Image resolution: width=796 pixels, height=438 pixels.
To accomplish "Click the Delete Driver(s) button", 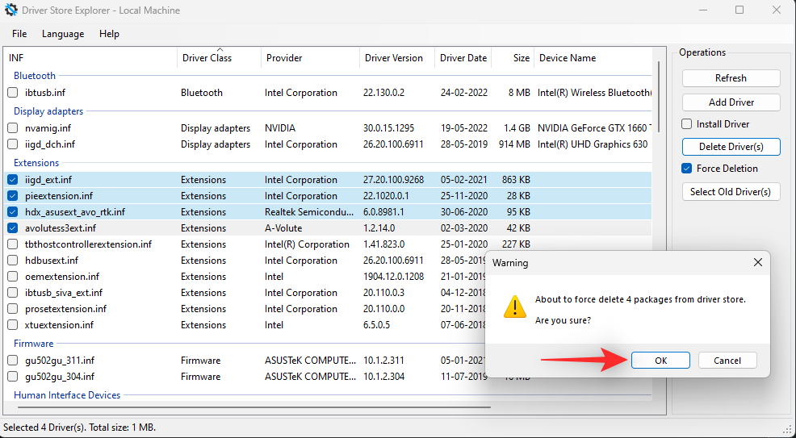I will [731, 147].
